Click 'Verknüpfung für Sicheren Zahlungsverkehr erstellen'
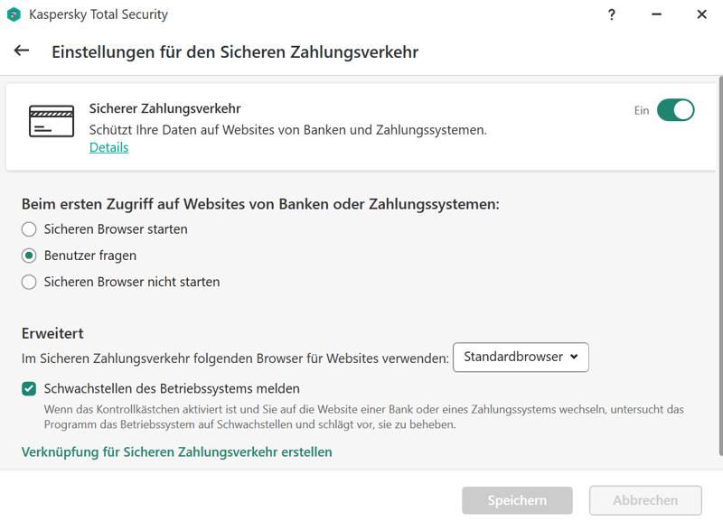The width and height of the screenshot is (723, 530). point(176,451)
